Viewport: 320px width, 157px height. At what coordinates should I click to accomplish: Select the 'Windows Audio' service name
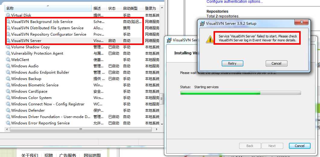[25, 66]
